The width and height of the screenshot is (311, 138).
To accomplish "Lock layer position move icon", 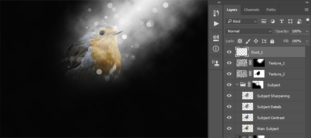I will (x=256, y=41).
